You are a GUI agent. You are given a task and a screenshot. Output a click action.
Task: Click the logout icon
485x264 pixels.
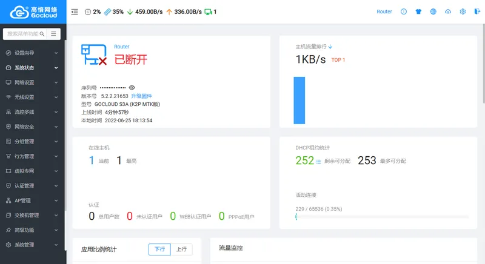pos(477,12)
